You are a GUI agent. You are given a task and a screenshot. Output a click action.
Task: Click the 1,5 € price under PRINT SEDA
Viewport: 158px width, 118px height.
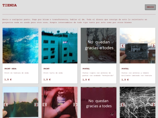pyautogui.click(x=8, y=80)
